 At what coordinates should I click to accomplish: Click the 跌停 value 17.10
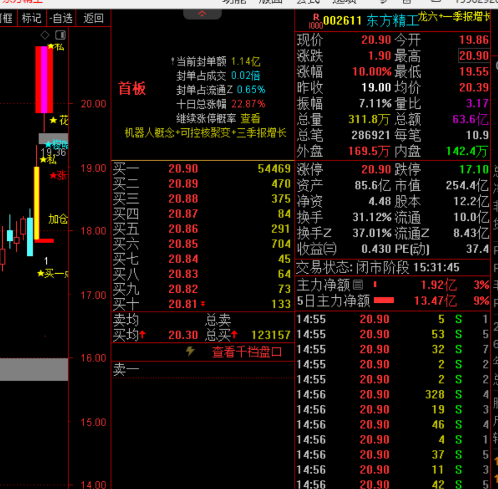coord(474,170)
